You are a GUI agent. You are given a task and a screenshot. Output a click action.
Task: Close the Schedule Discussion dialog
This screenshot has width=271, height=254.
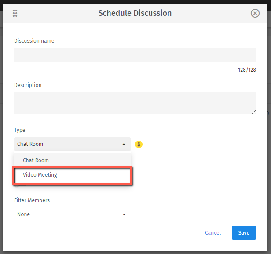(255, 13)
